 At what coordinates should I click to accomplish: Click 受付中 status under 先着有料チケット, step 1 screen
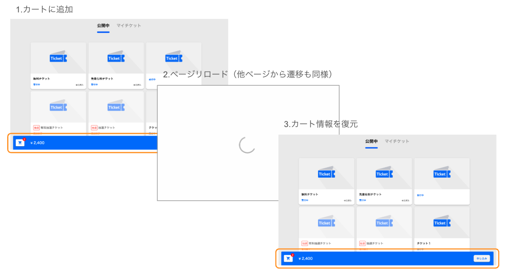pos(94,85)
